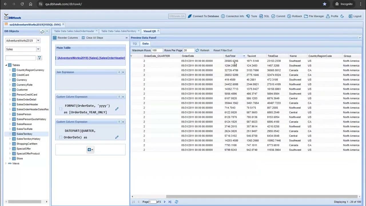The image size is (366, 206).
Task: Go to next page of results
Action: click(164, 202)
